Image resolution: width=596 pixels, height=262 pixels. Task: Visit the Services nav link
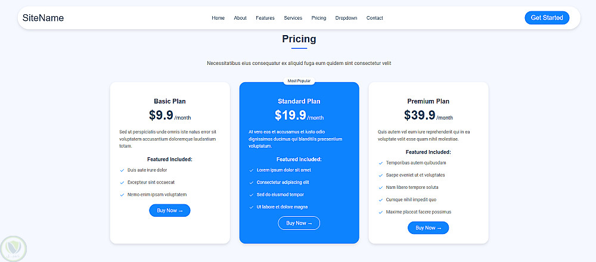coord(293,18)
